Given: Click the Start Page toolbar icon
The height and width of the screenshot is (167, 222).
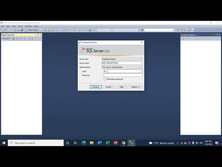Looking at the screenshot, I should (188, 30).
